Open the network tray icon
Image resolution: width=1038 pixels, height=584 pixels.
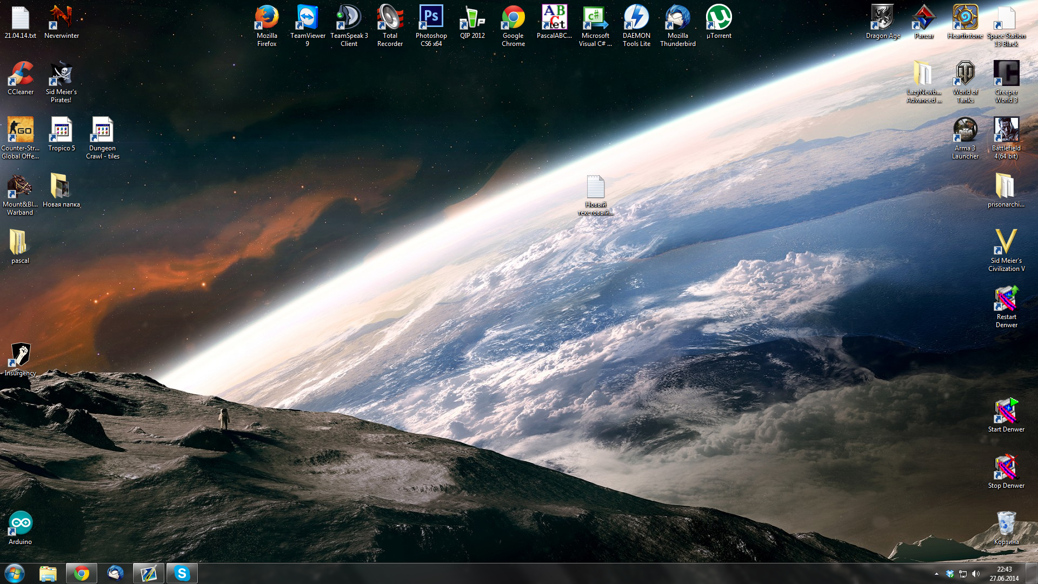(963, 574)
